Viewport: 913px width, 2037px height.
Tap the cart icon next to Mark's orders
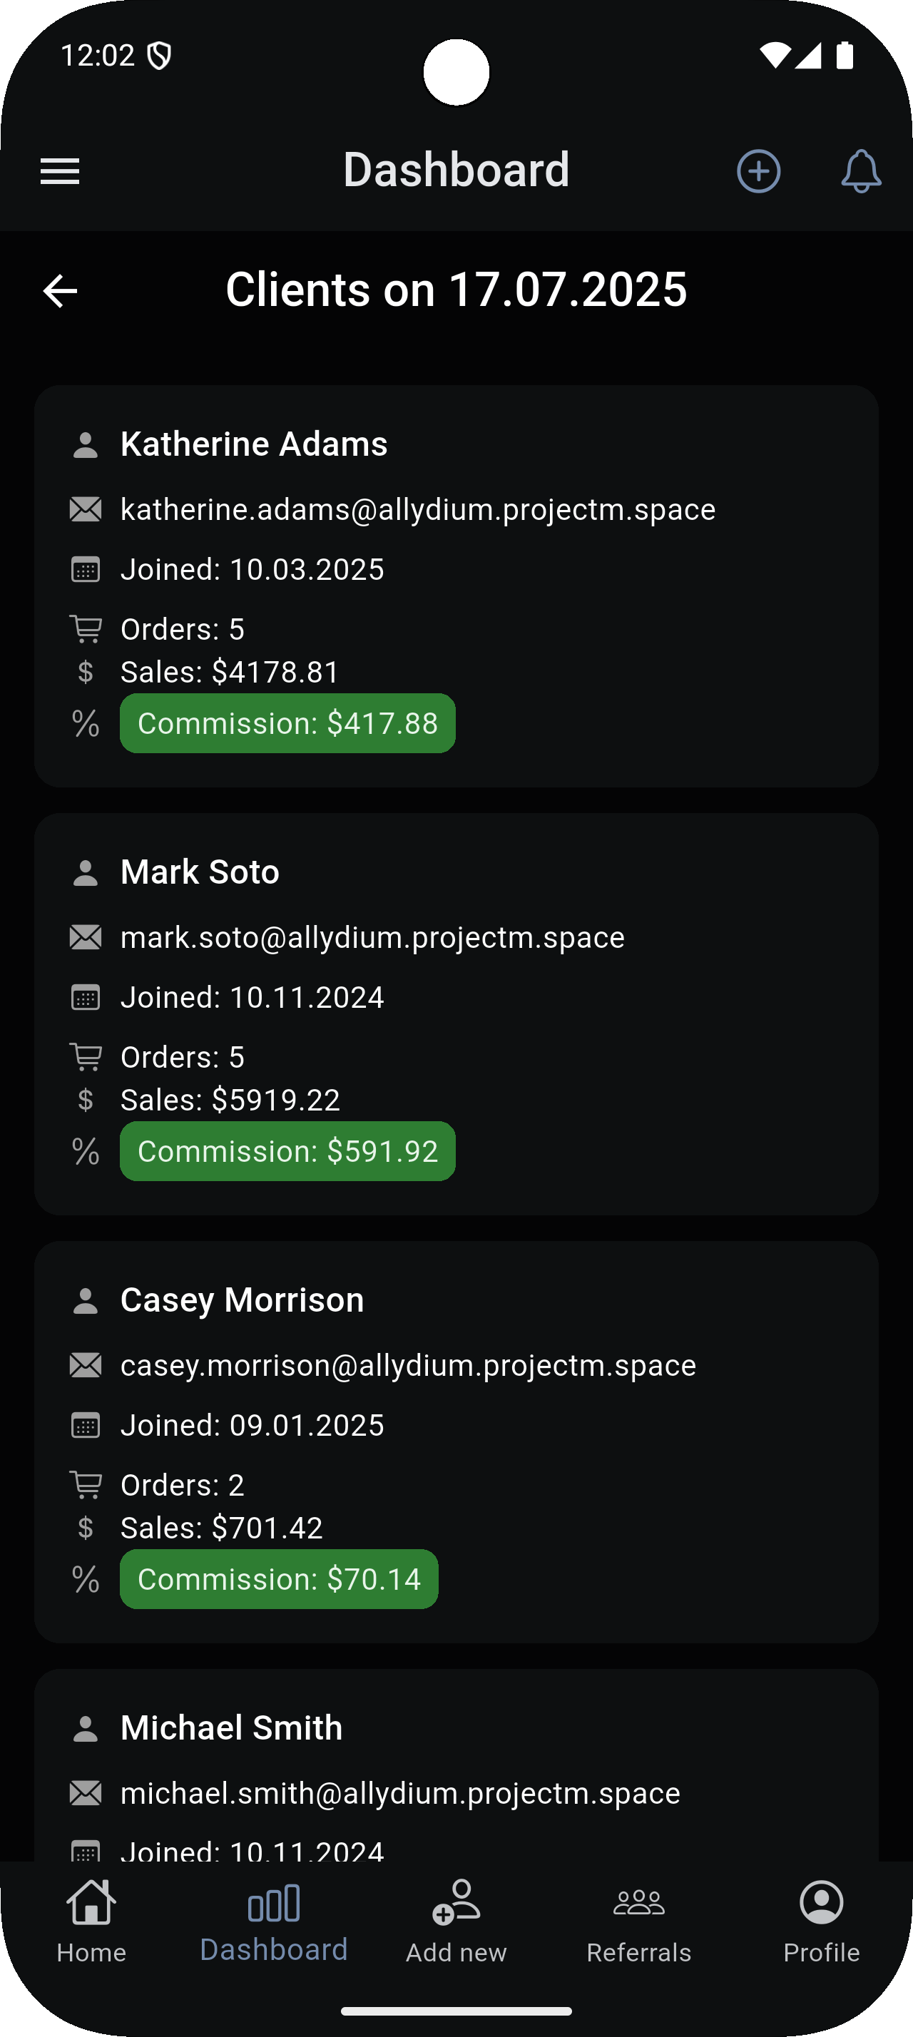(86, 1057)
